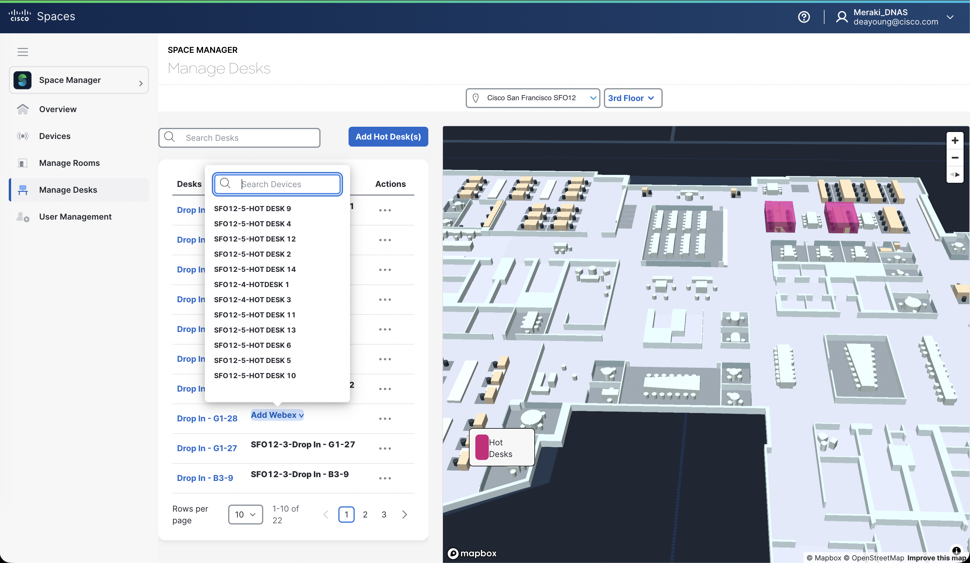Zoom in on the floor map

pyautogui.click(x=955, y=140)
